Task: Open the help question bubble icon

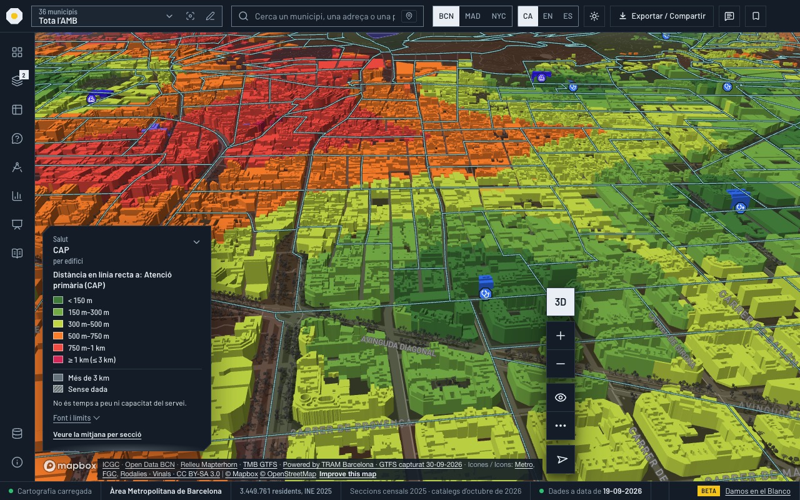Action: tap(17, 139)
